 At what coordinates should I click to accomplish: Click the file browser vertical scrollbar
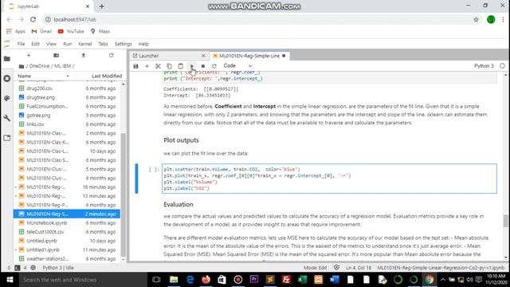click(x=124, y=195)
